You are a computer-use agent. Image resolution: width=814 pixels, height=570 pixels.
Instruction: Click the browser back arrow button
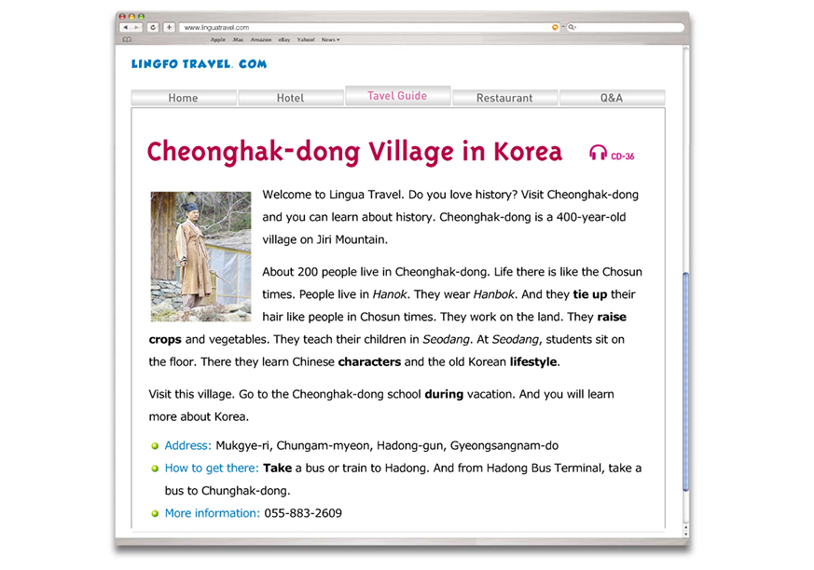(125, 28)
